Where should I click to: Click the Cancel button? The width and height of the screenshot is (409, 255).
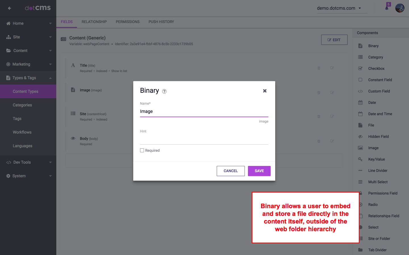(230, 171)
